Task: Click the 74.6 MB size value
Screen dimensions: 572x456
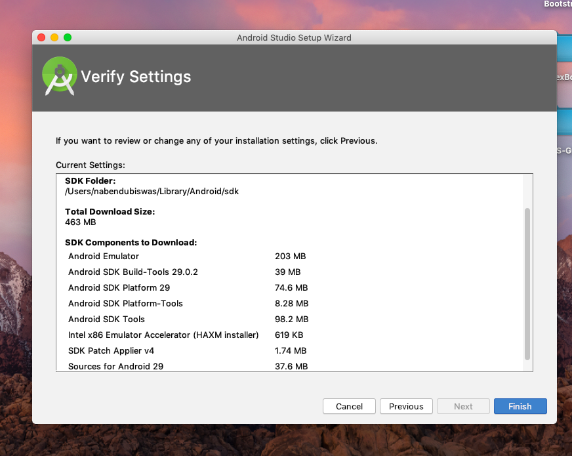Action: [x=291, y=287]
